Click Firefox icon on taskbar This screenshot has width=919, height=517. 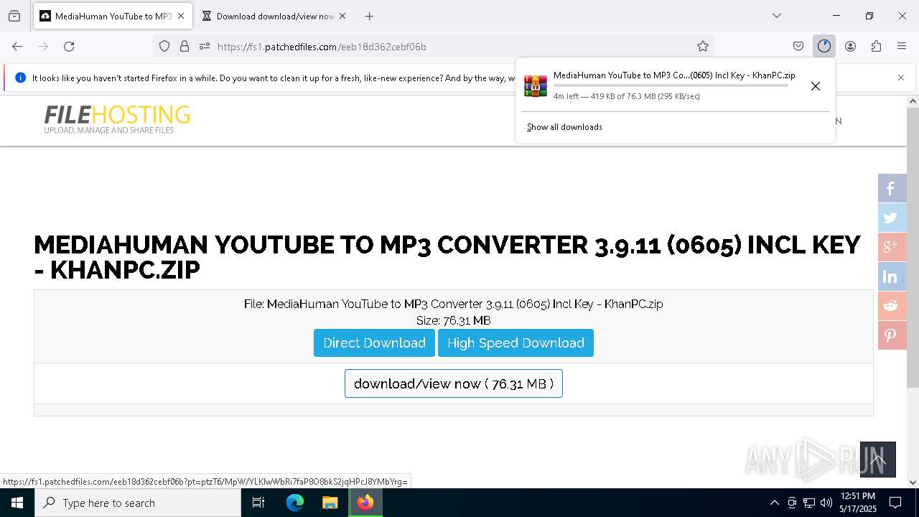(x=365, y=503)
